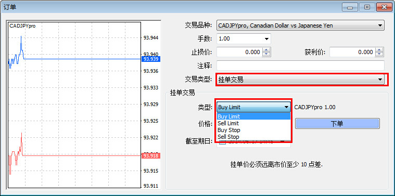Click the 注释 comment text field
This screenshot has height=196, width=395.
(300, 66)
